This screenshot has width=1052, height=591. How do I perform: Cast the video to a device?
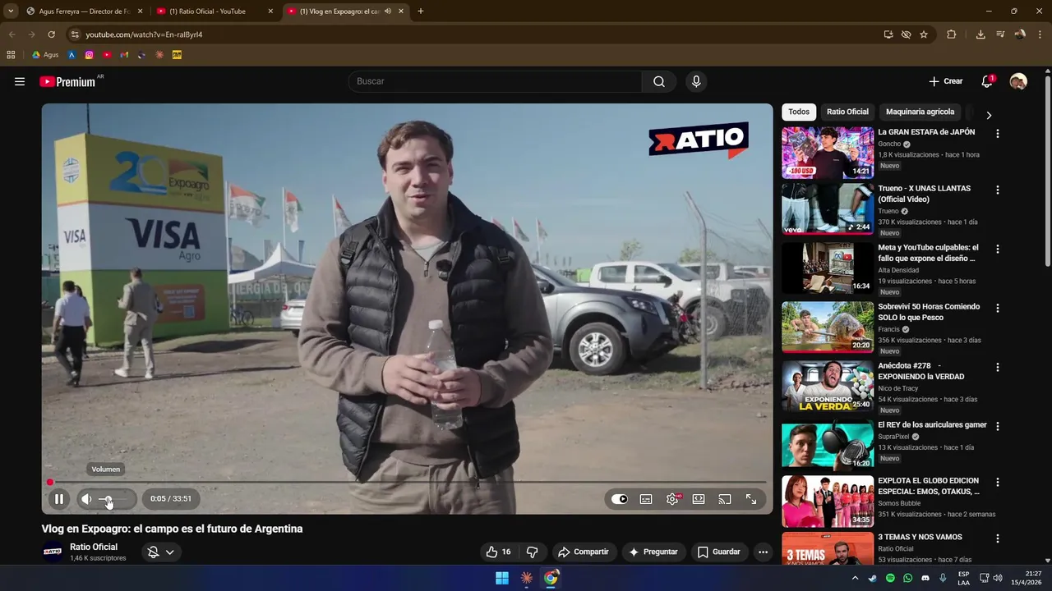coord(725,499)
